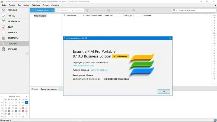Open the Действия menu
The image size is (217, 122).
click(x=36, y=5)
